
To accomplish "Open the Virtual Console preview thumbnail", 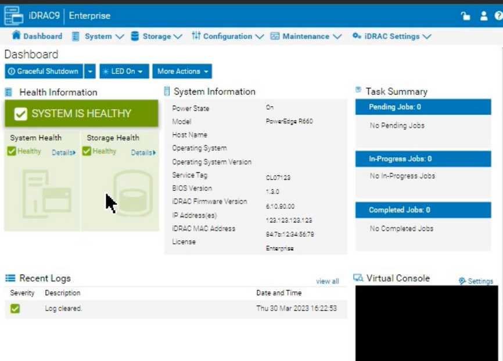I will (426, 323).
